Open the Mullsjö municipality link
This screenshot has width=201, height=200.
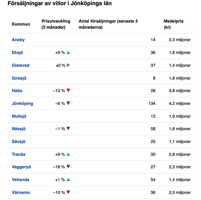tap(19, 116)
